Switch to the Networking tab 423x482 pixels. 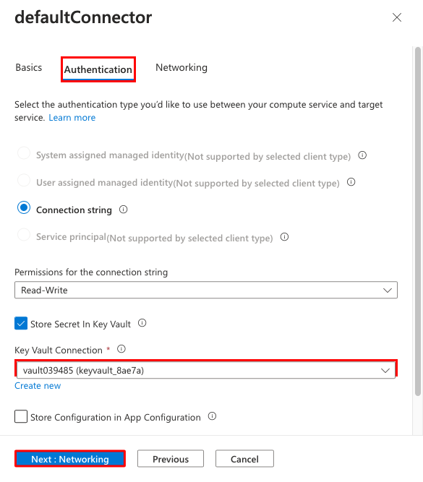click(x=181, y=68)
